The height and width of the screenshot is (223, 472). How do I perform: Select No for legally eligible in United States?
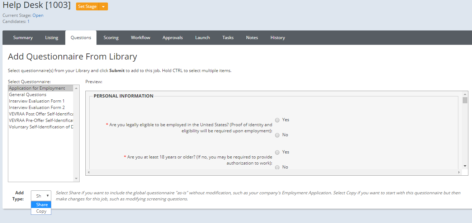pyautogui.click(x=277, y=135)
